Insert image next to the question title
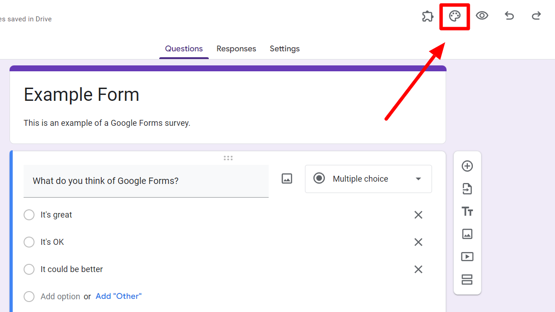This screenshot has height=312, width=555. click(287, 178)
